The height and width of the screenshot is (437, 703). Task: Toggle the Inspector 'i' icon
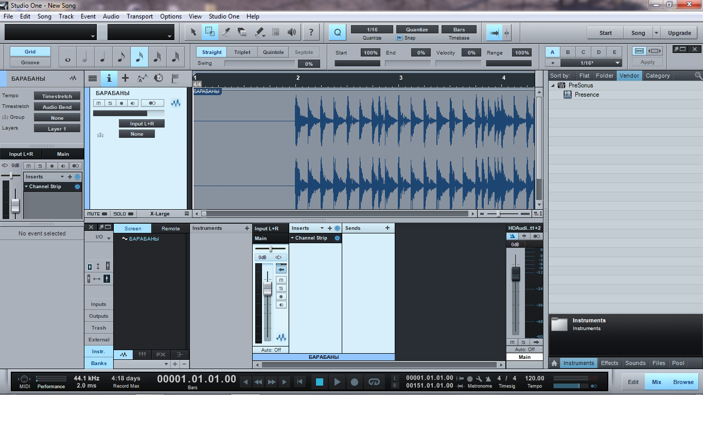(109, 78)
